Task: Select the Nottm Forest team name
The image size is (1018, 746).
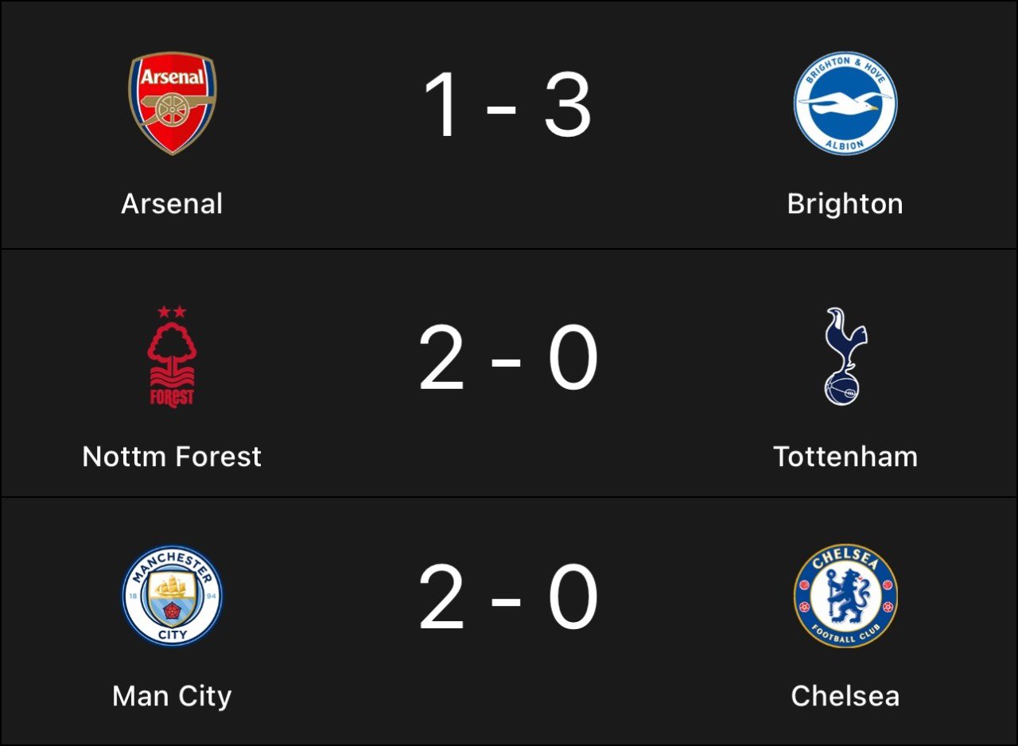Action: 172,457
